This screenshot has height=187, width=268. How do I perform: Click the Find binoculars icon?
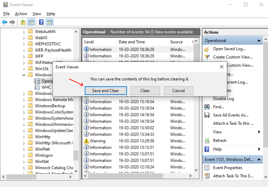click(x=207, y=107)
